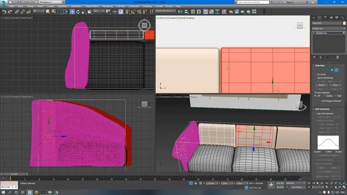Screen dimensions: 347x195
Task: Click the Redo arrow in the main toolbar
Action: click(10, 12)
